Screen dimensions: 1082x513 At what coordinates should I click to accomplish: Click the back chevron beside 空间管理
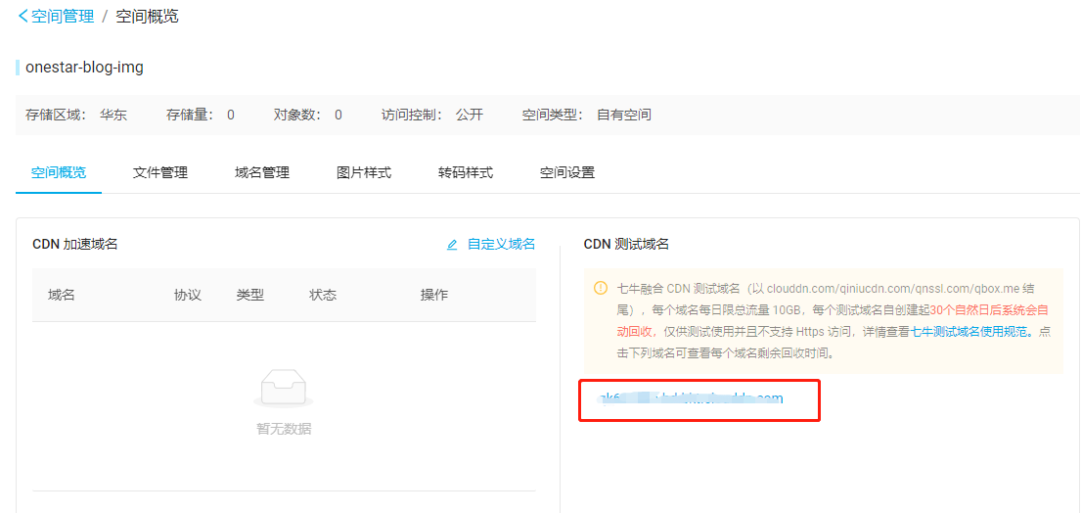[x=23, y=17]
